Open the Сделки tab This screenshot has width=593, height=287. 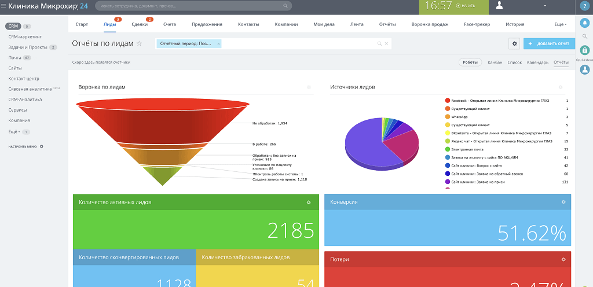pos(140,24)
